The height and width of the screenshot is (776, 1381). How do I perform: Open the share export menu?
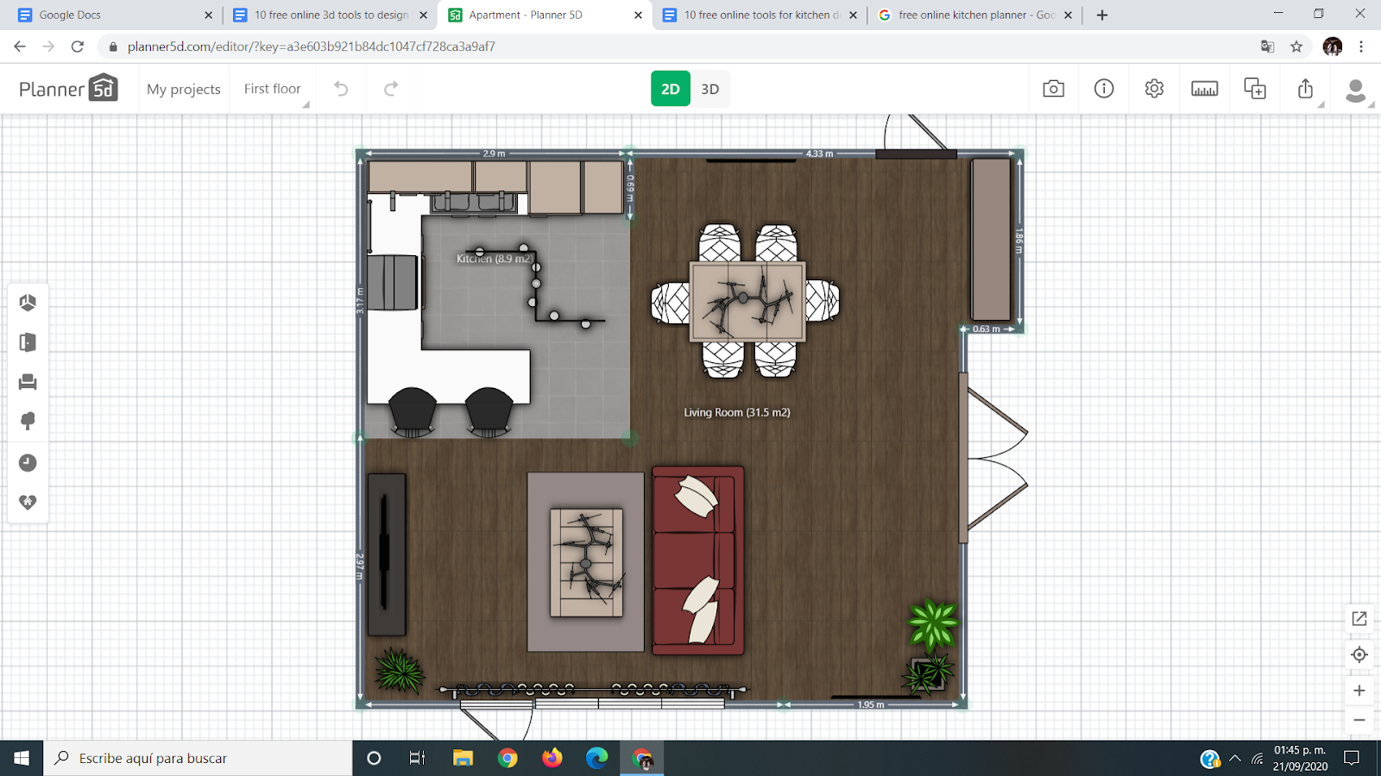1305,89
